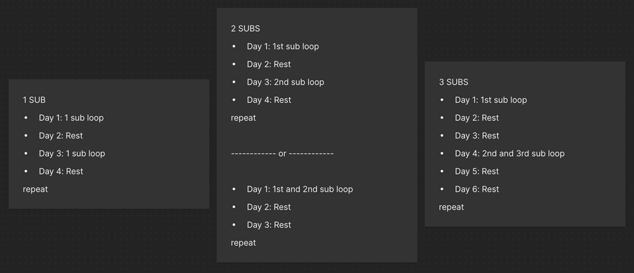Image resolution: width=634 pixels, height=273 pixels.
Task: Click "Day 4: Rest" in 1 SUB card
Action: point(61,171)
